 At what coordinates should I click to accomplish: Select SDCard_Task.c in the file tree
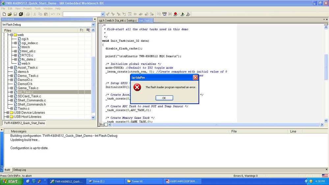tap(29, 96)
